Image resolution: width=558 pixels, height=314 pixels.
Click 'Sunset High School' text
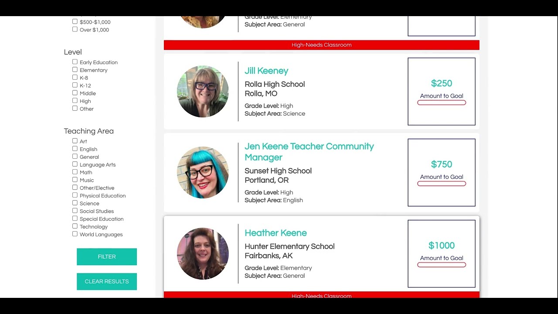click(x=278, y=171)
